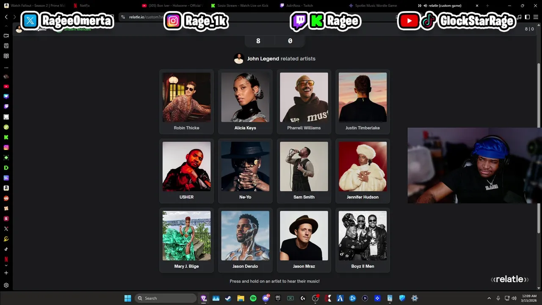
Task: Open the taskbar clock and date
Action: [x=529, y=298]
